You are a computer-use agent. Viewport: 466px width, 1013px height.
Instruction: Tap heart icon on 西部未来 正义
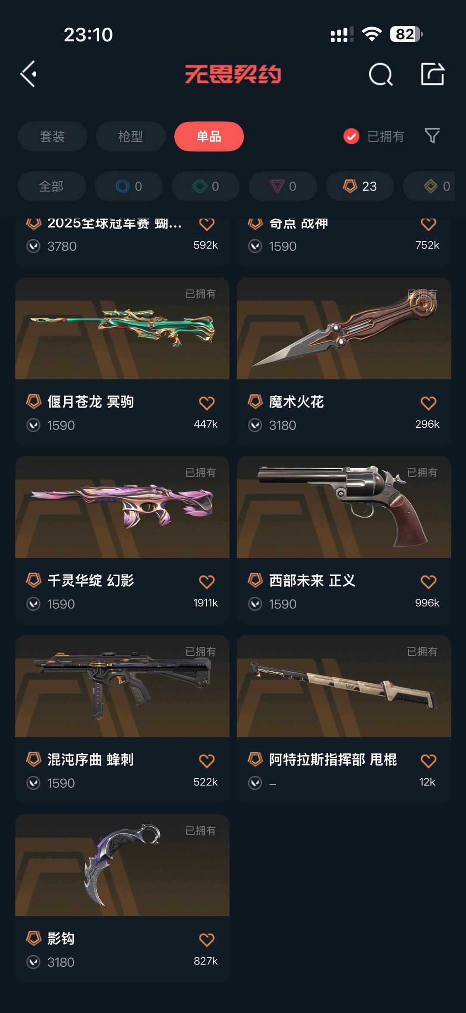click(x=428, y=582)
